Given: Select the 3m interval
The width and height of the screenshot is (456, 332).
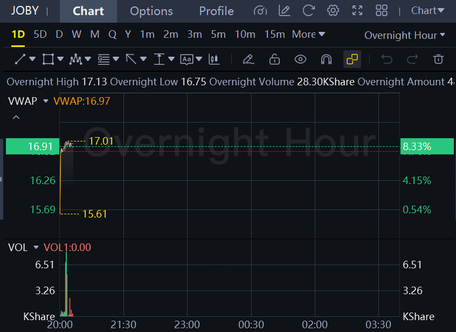Looking at the screenshot, I should point(195,35).
